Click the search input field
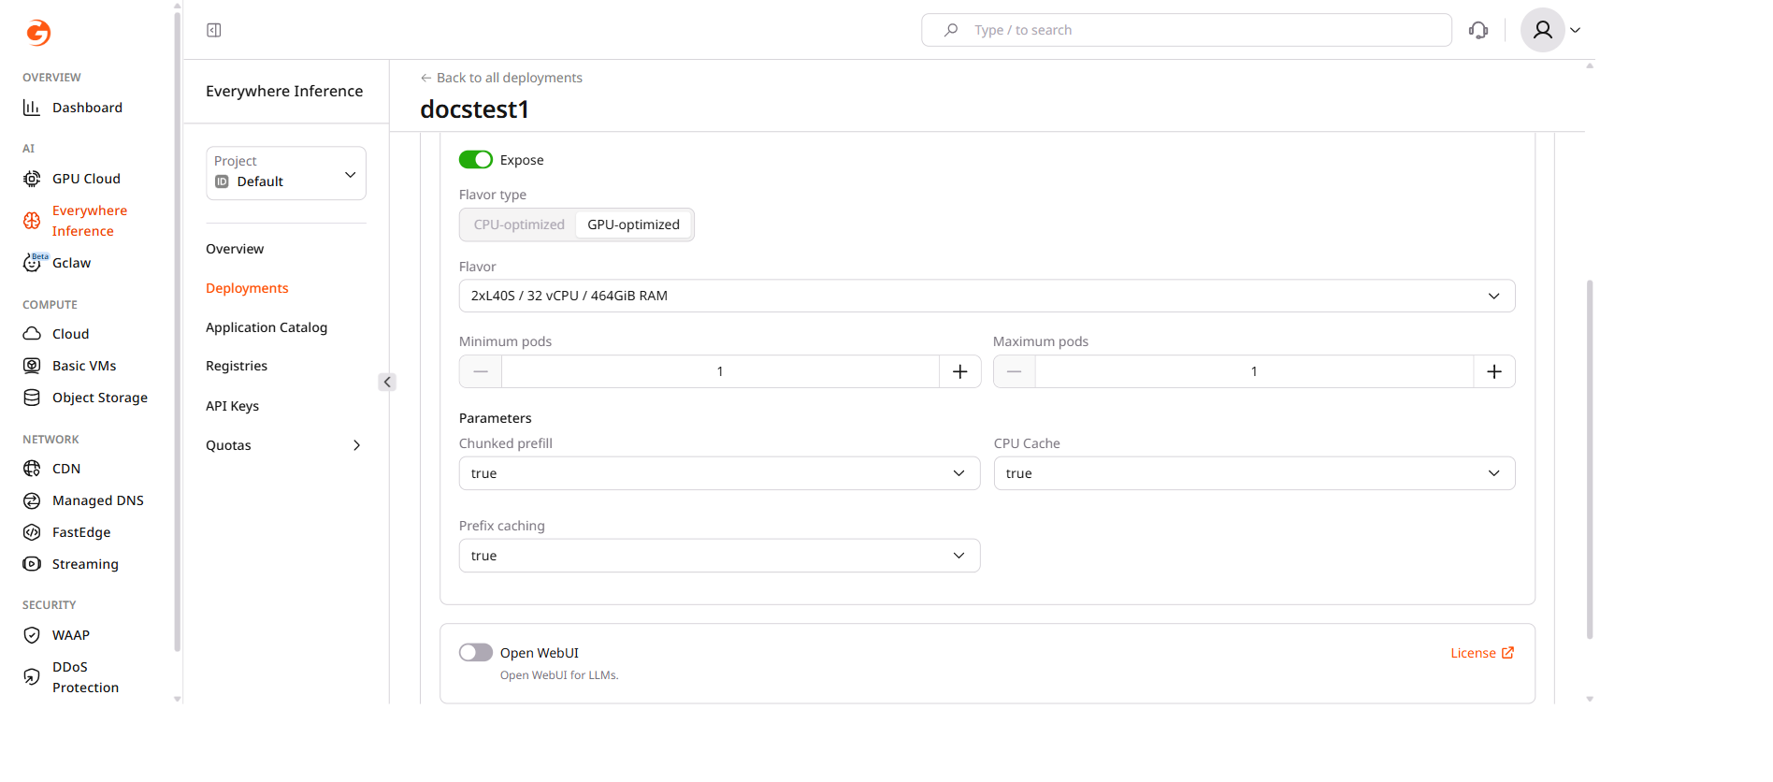Viewport: 1773px width, 782px height. (1187, 30)
